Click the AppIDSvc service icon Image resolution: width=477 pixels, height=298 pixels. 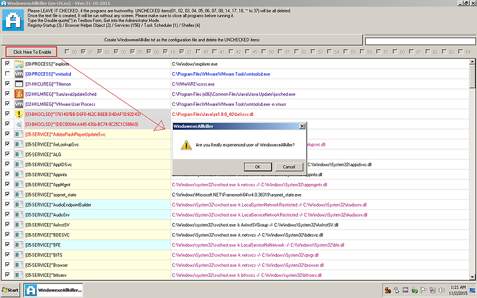tap(19, 164)
